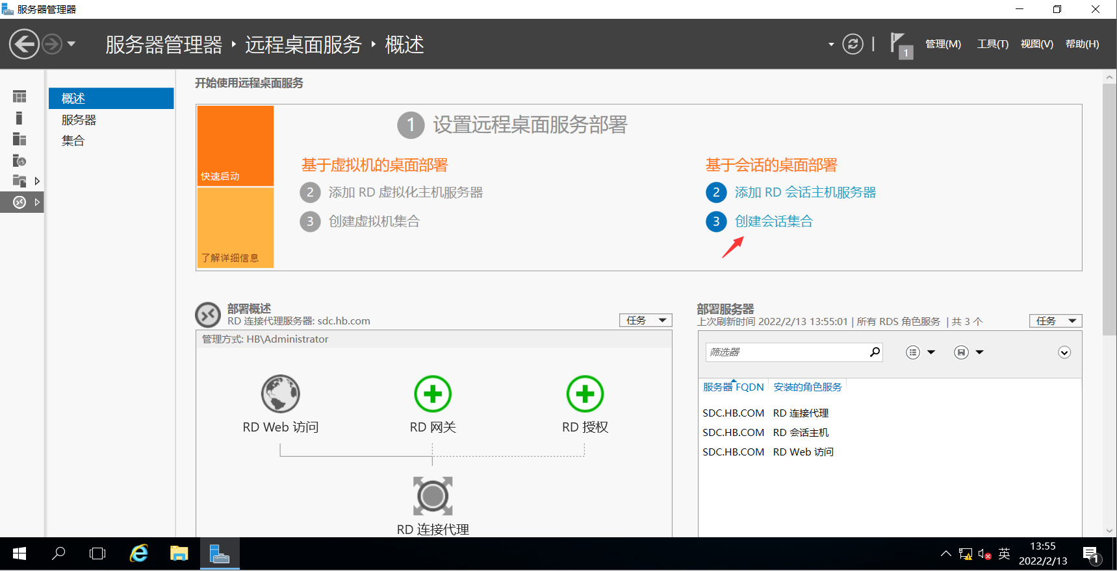Open the 工具(T) menu
The width and height of the screenshot is (1117, 571).
[x=992, y=44]
